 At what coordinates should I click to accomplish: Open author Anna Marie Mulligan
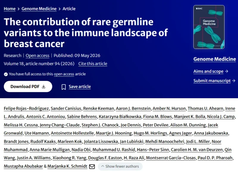49,150
